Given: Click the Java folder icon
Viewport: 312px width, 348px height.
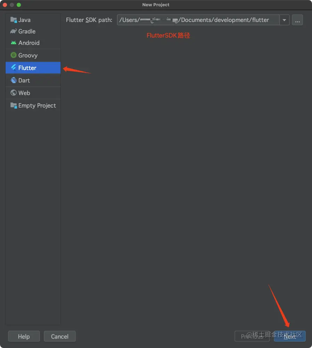Looking at the screenshot, I should pos(14,20).
